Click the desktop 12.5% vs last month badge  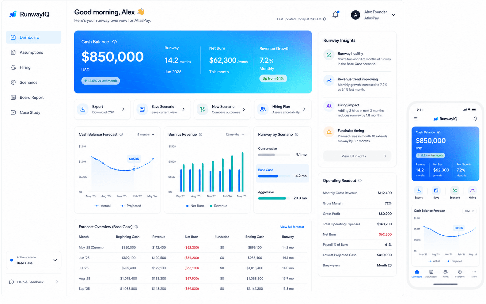(101, 81)
